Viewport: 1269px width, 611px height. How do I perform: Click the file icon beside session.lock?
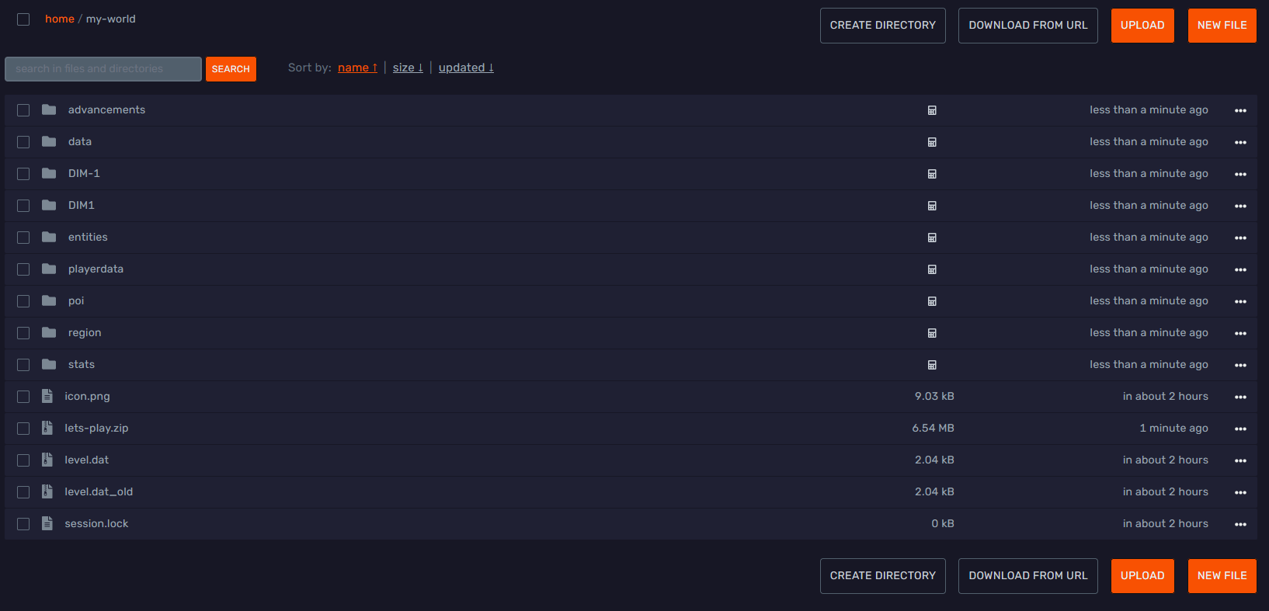click(x=47, y=523)
